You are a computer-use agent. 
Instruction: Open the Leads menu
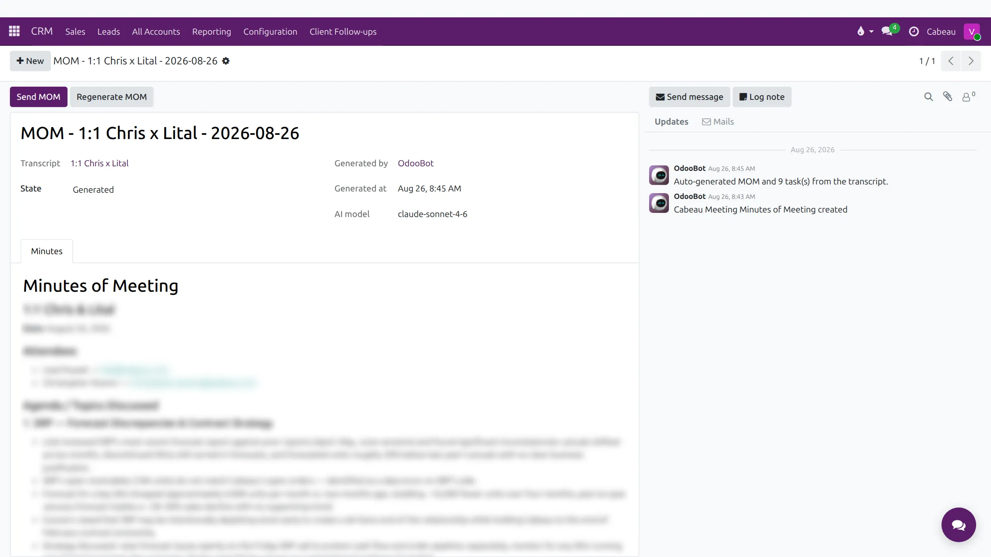pos(109,32)
